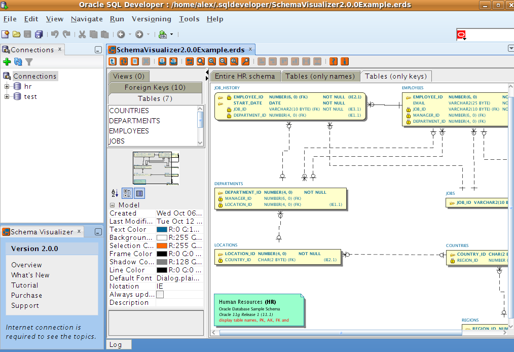This screenshot has width=514, height=352.
Task: Switch to Entire HR schema tab
Action: coord(245,76)
